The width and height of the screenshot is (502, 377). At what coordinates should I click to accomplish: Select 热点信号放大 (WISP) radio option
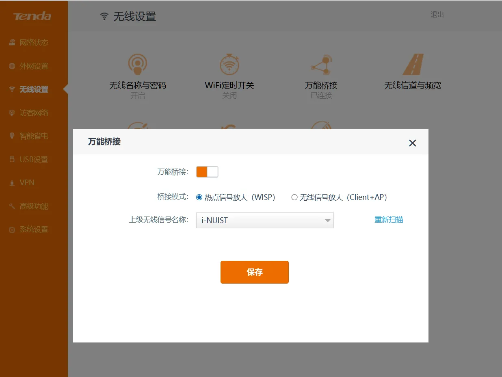click(x=199, y=197)
